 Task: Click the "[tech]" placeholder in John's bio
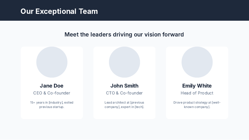pyautogui.click(x=139, y=107)
